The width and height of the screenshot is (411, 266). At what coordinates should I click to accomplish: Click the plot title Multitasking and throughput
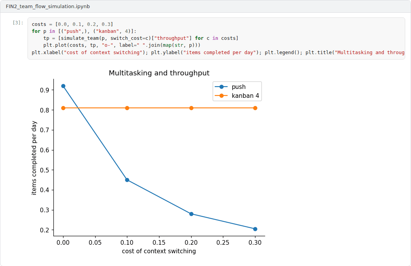coord(159,73)
